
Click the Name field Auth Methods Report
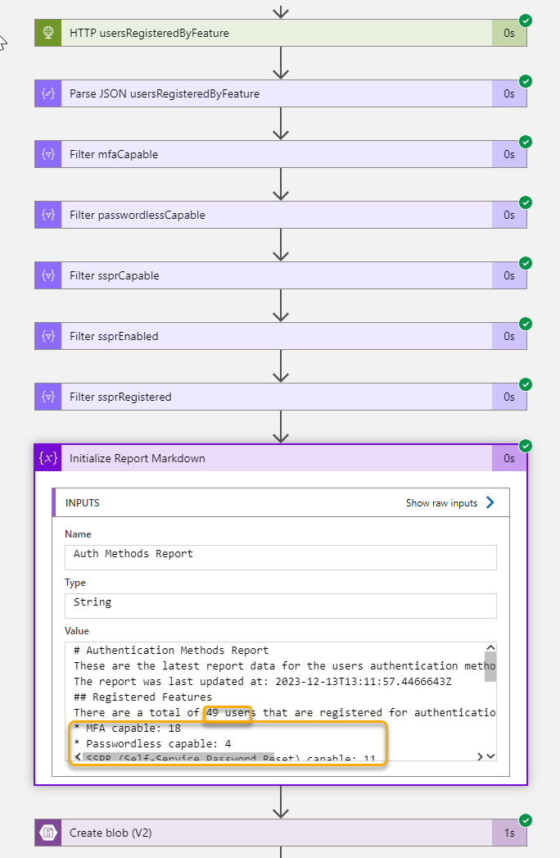tap(281, 557)
